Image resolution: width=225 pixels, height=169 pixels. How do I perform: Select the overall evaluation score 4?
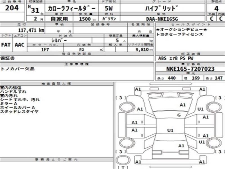(216, 9)
